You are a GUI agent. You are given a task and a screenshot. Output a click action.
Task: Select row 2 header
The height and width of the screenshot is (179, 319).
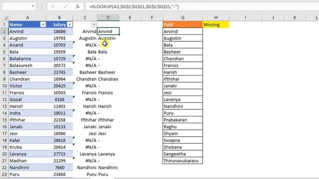4,31
